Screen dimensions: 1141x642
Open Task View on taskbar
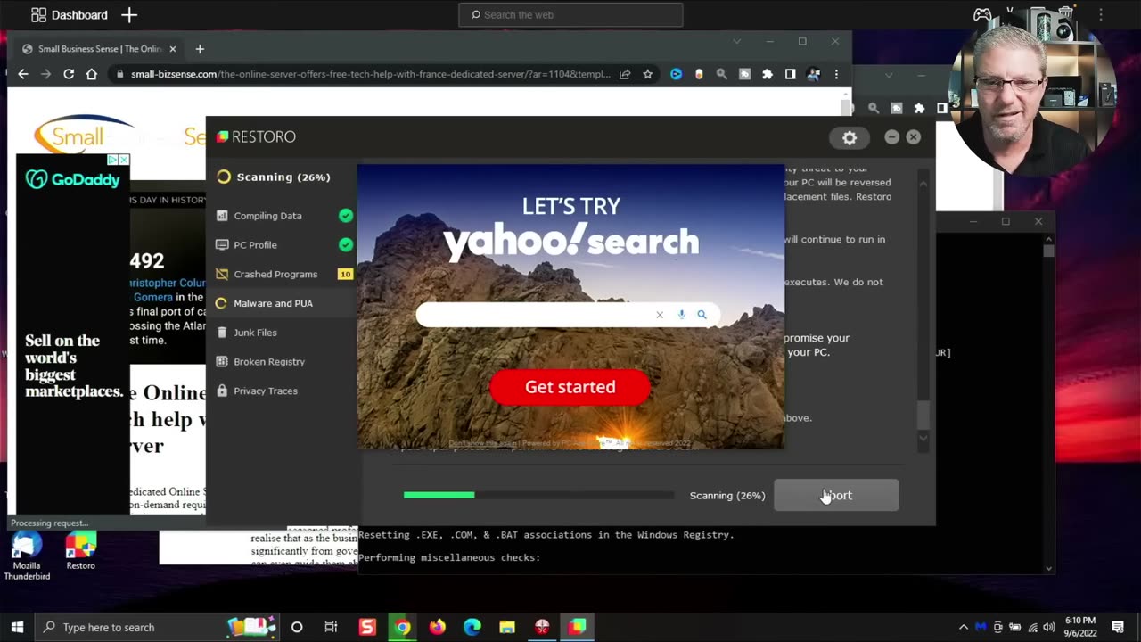[331, 627]
